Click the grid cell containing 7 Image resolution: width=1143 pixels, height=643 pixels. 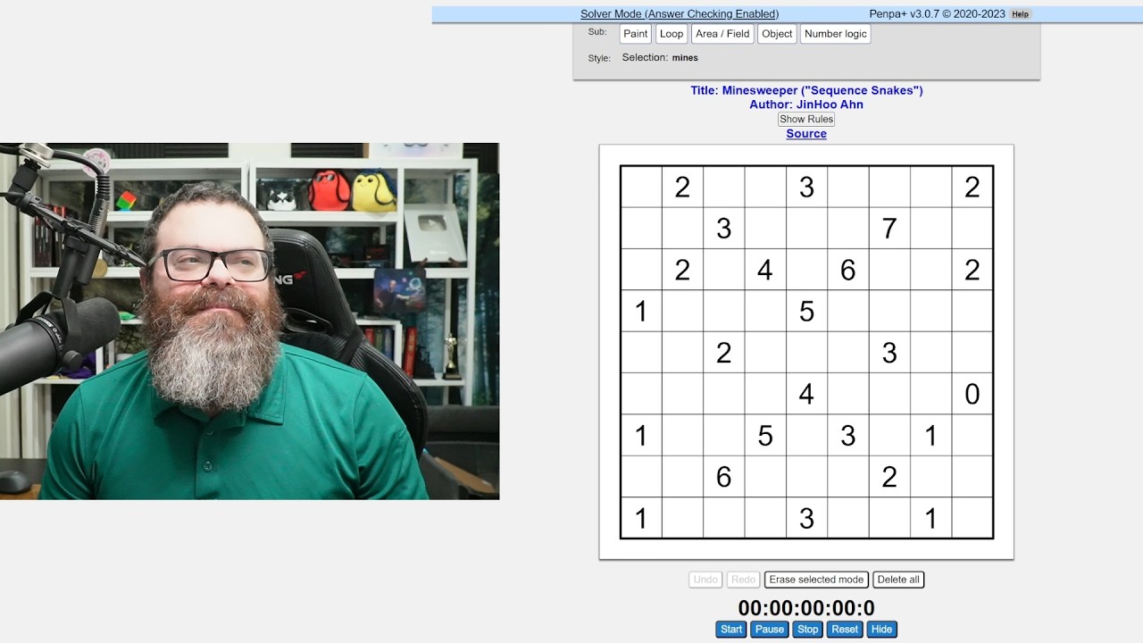tap(889, 228)
